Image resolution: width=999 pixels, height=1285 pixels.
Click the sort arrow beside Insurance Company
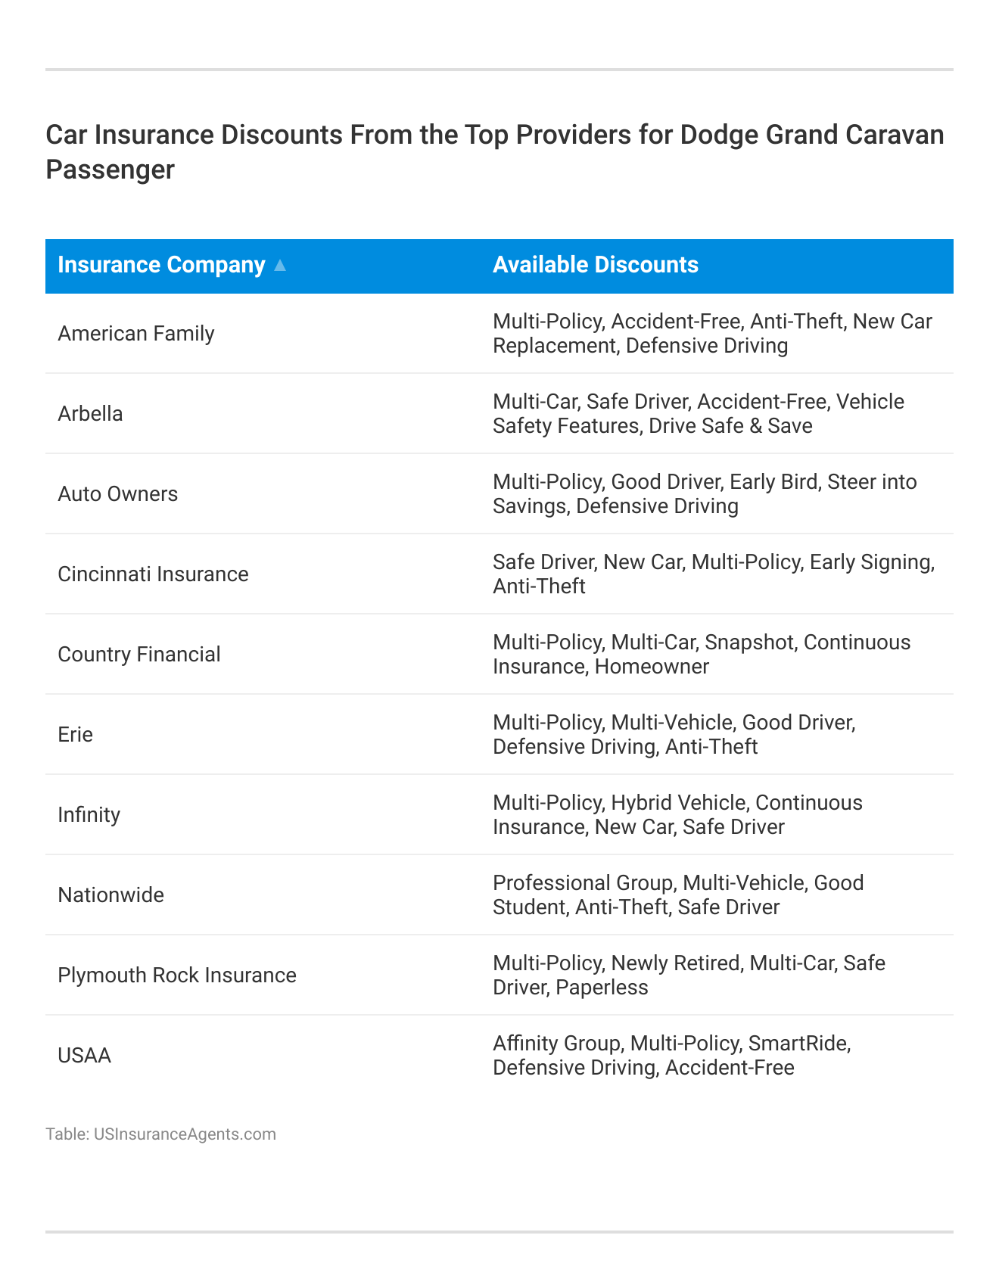tap(280, 266)
